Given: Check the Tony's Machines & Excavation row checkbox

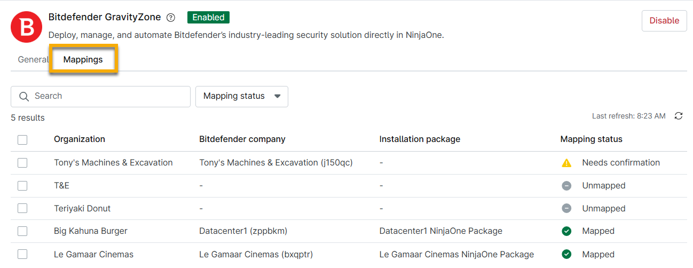Looking at the screenshot, I should coord(22,163).
